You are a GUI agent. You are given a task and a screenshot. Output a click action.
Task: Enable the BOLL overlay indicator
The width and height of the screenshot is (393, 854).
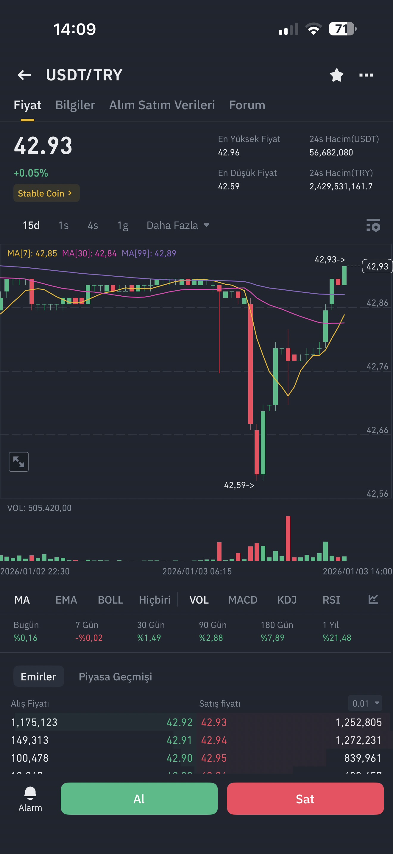[x=110, y=600]
